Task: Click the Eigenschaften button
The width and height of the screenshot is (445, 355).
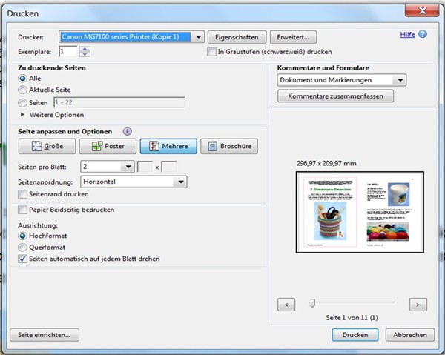Action: [237, 36]
